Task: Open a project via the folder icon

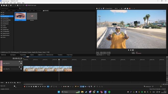Action: pos(4,5)
